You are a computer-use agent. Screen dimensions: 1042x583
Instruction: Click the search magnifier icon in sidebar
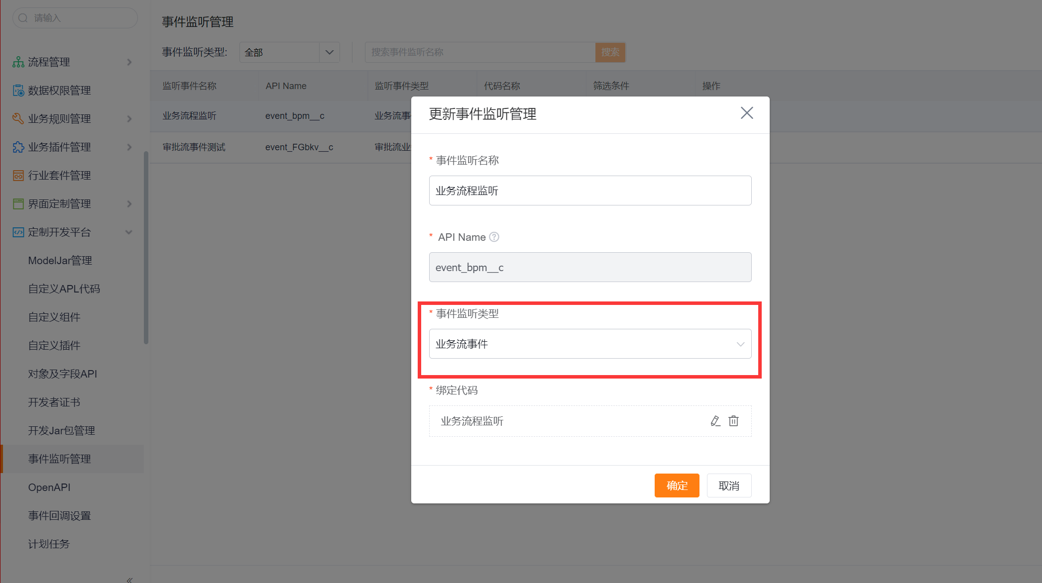23,18
